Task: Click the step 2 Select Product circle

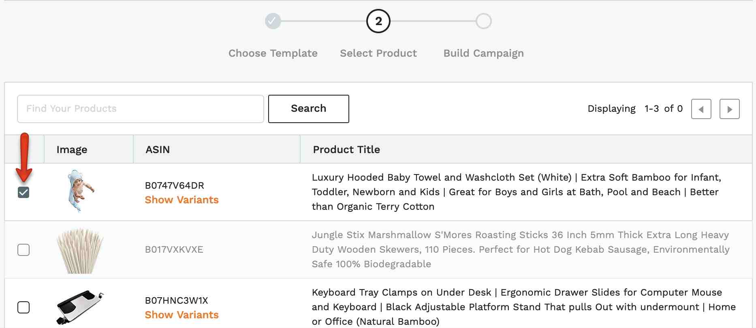Action: coord(378,21)
